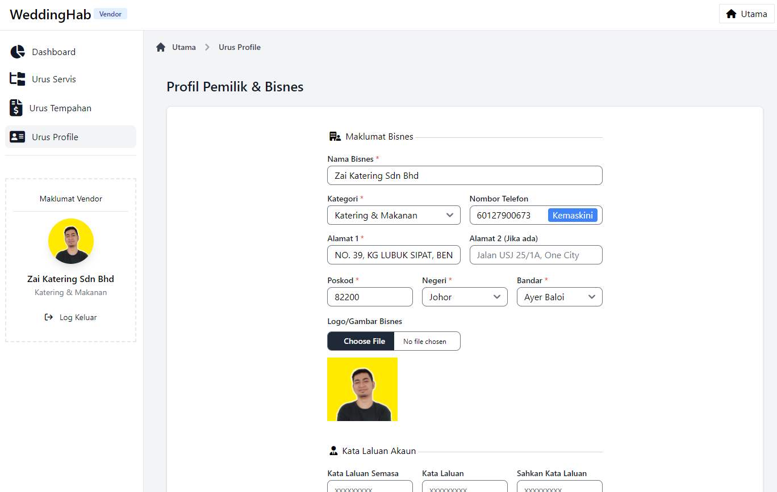
Task: Open the Bandar dropdown showing Ayer Baloi
Action: coord(559,297)
